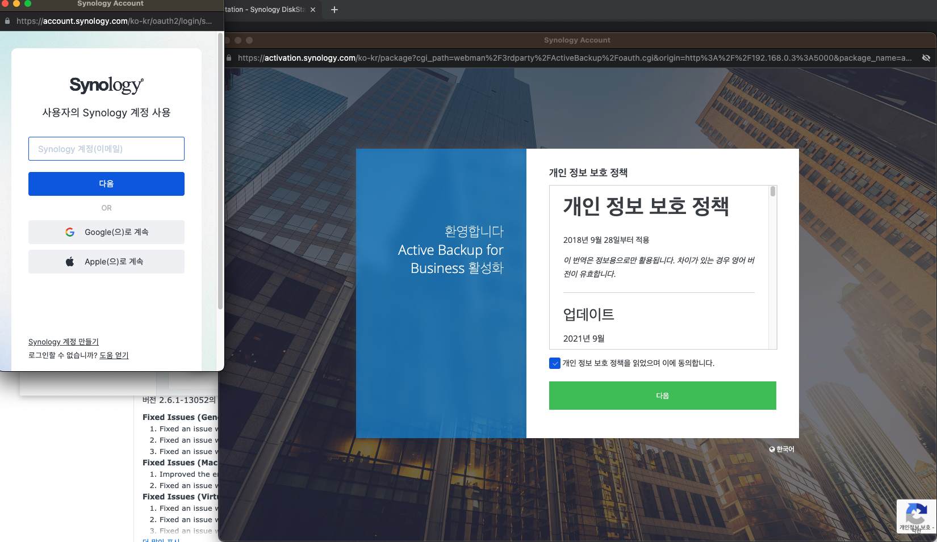The height and width of the screenshot is (542, 937).
Task: Click the lock icon in account login address bar
Action: [7, 21]
